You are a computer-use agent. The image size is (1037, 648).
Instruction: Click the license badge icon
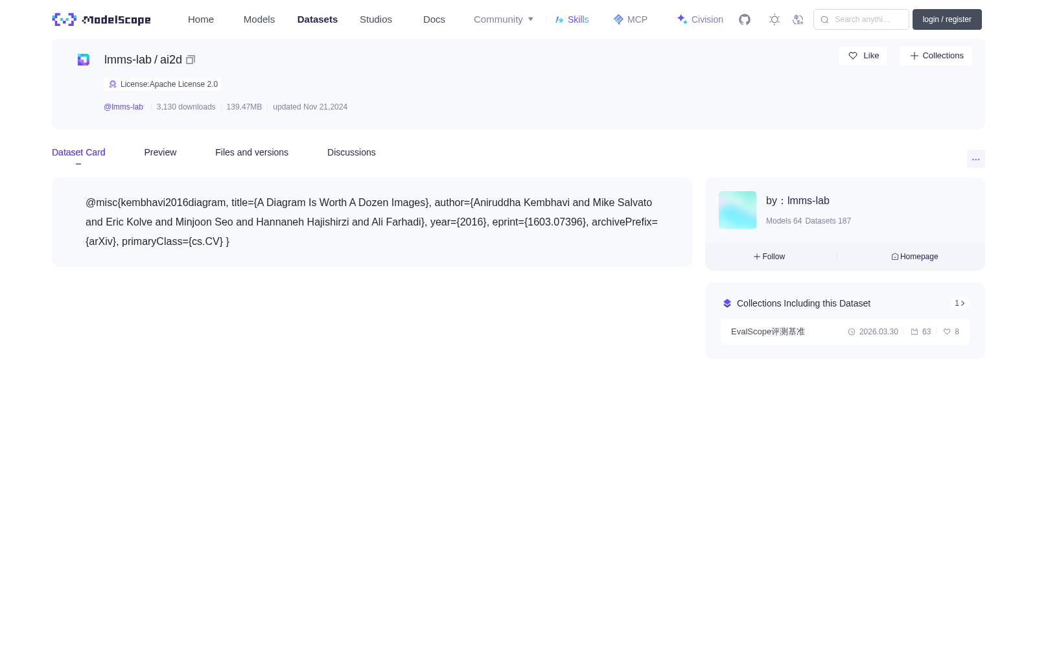tap(113, 84)
